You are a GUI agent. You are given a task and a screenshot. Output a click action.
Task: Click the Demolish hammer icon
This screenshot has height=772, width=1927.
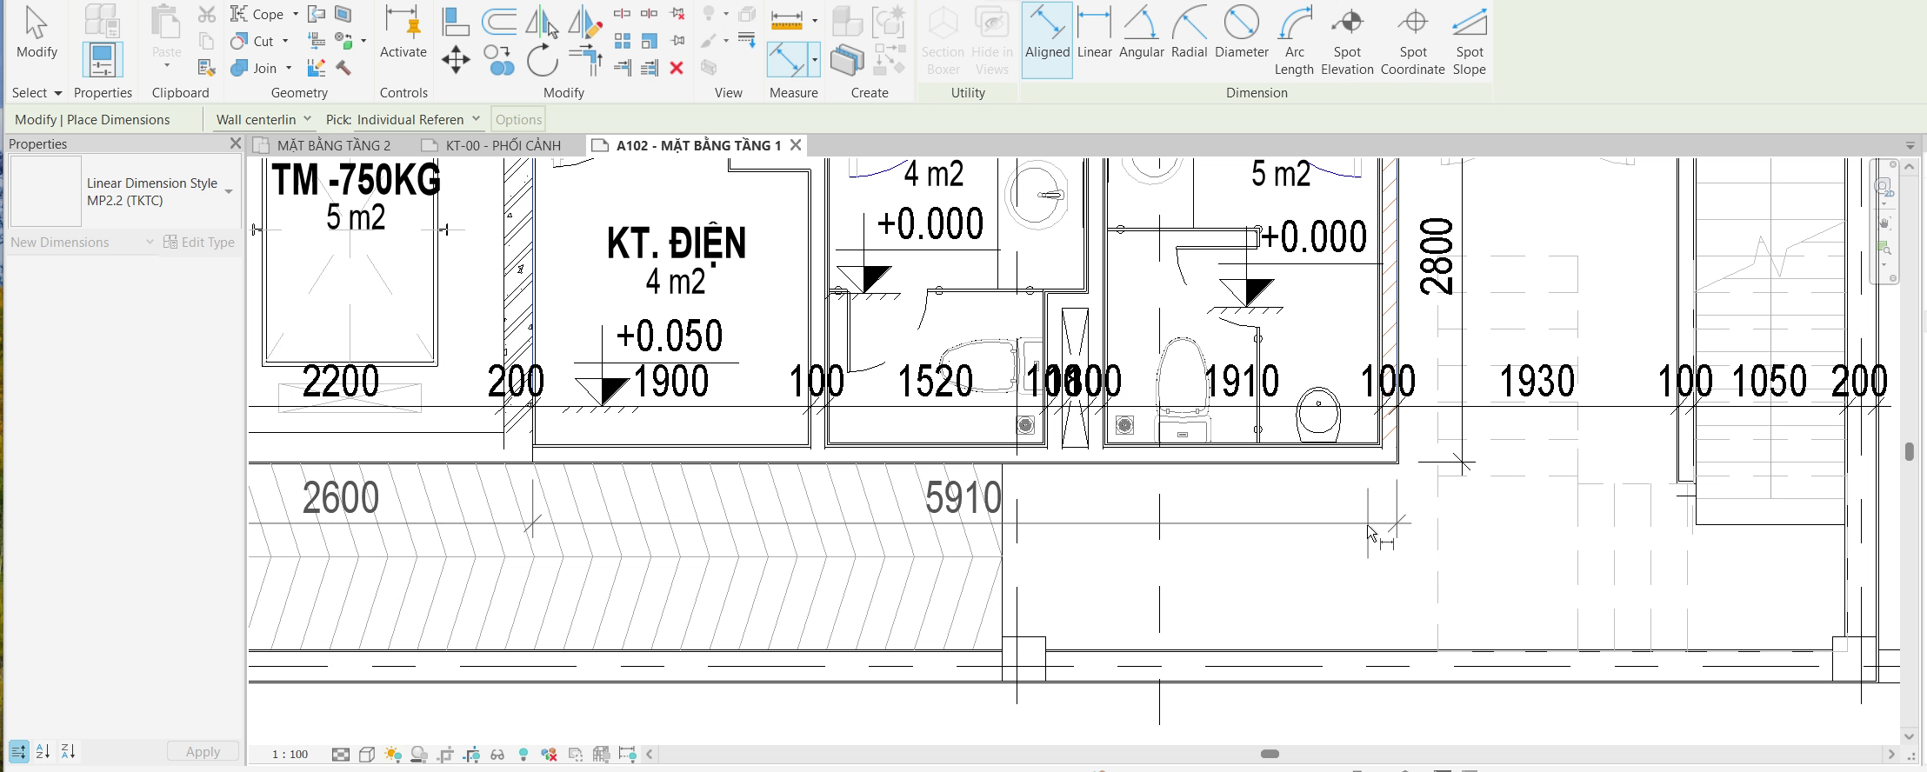[343, 68]
